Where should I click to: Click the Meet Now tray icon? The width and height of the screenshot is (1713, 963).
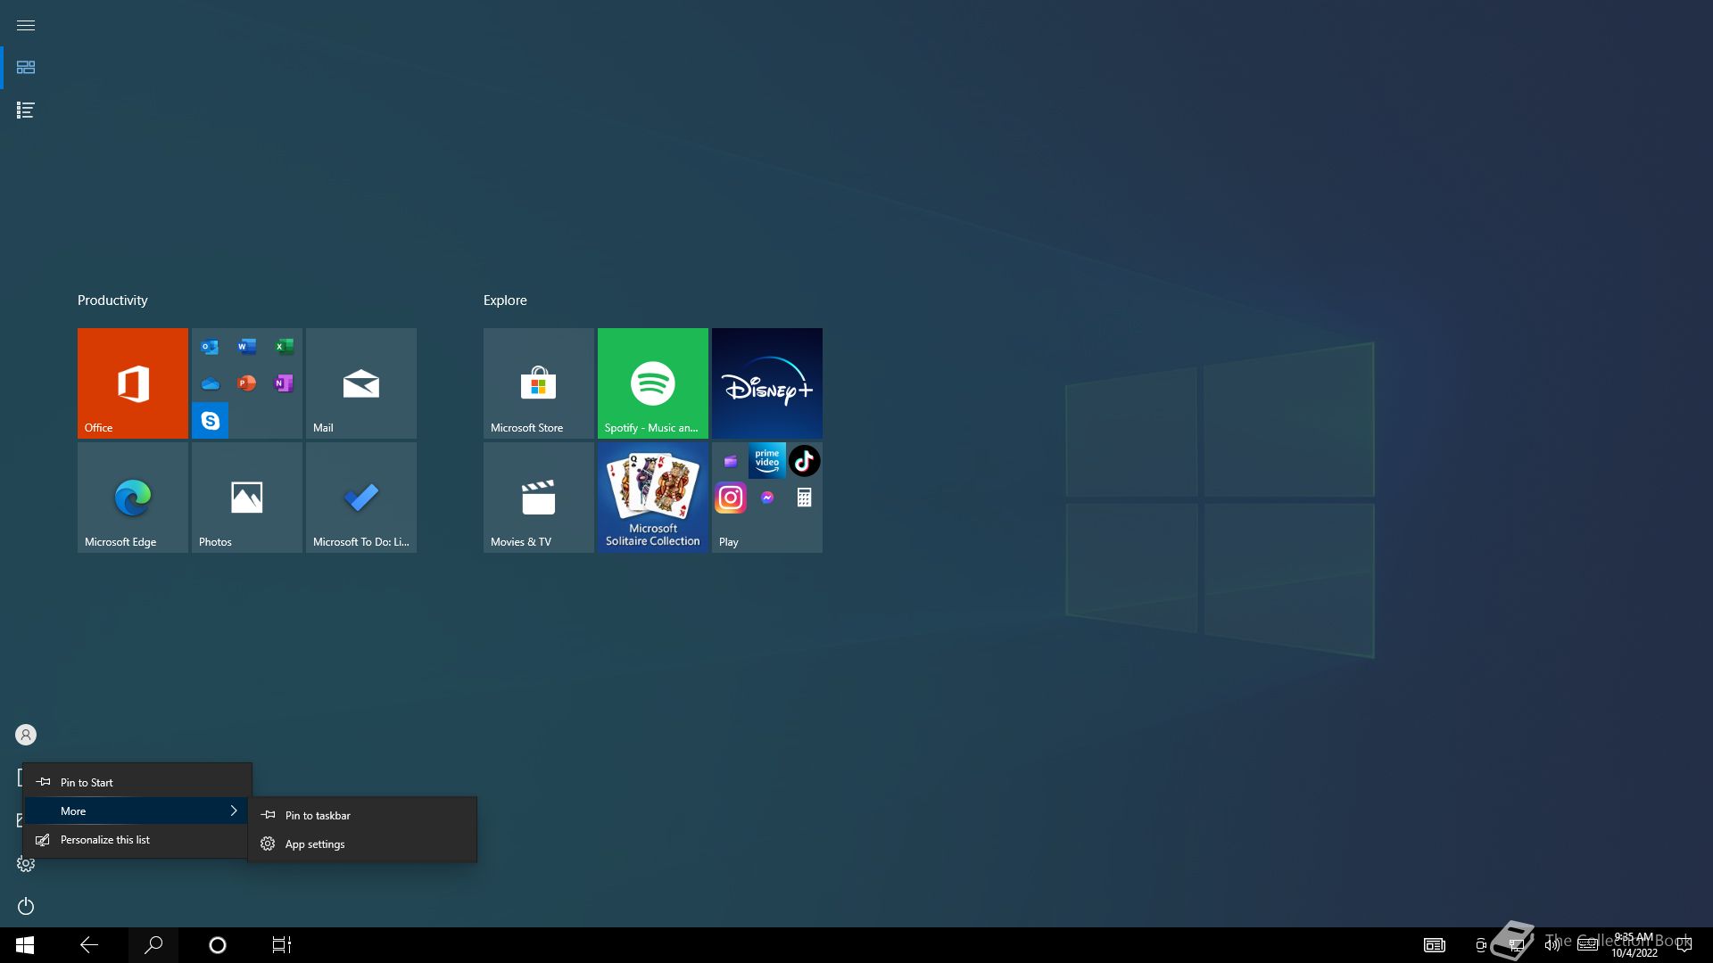click(1481, 945)
